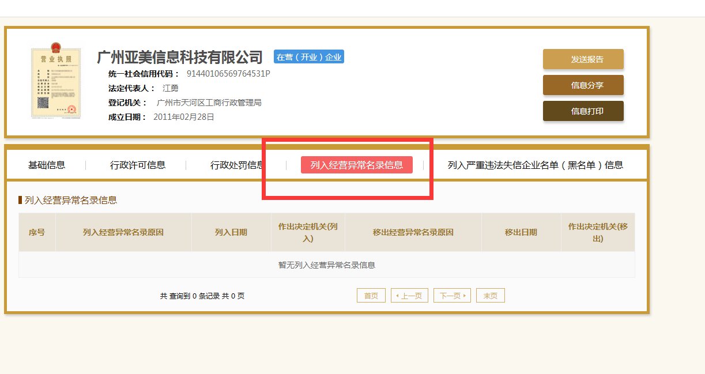Click the red national emblem on the license
The height and width of the screenshot is (374, 705).
(x=54, y=47)
